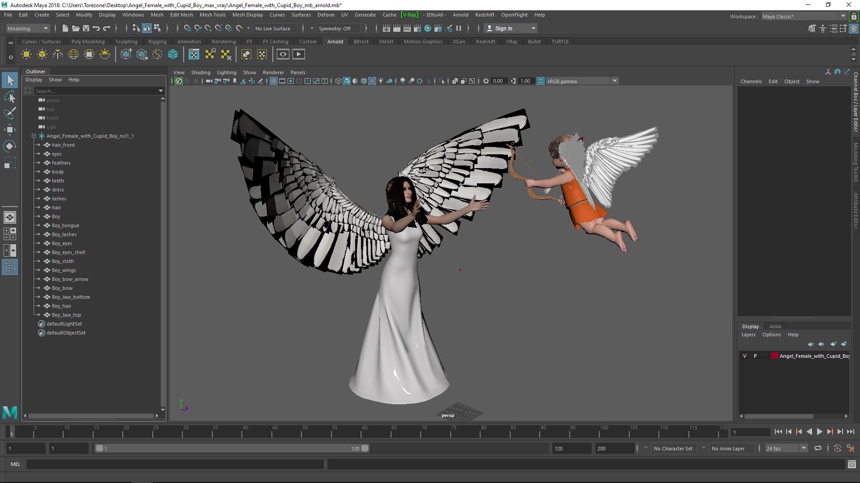Image resolution: width=860 pixels, height=483 pixels.
Task: Toggle layer playback P box
Action: (755, 356)
